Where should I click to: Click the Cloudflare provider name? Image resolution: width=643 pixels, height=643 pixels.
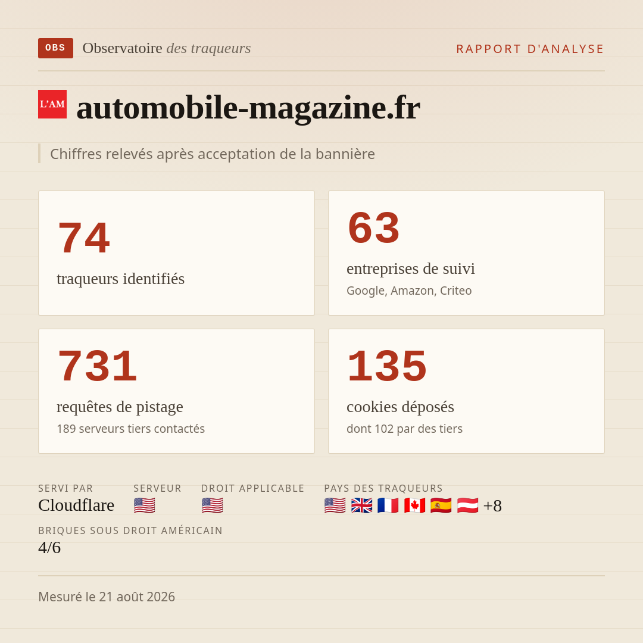76,505
